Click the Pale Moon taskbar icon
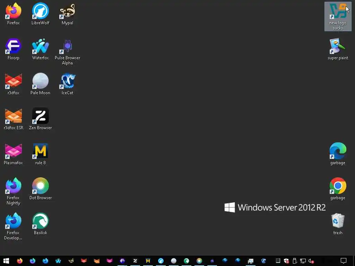The height and width of the screenshot is (266, 355). click(x=174, y=261)
